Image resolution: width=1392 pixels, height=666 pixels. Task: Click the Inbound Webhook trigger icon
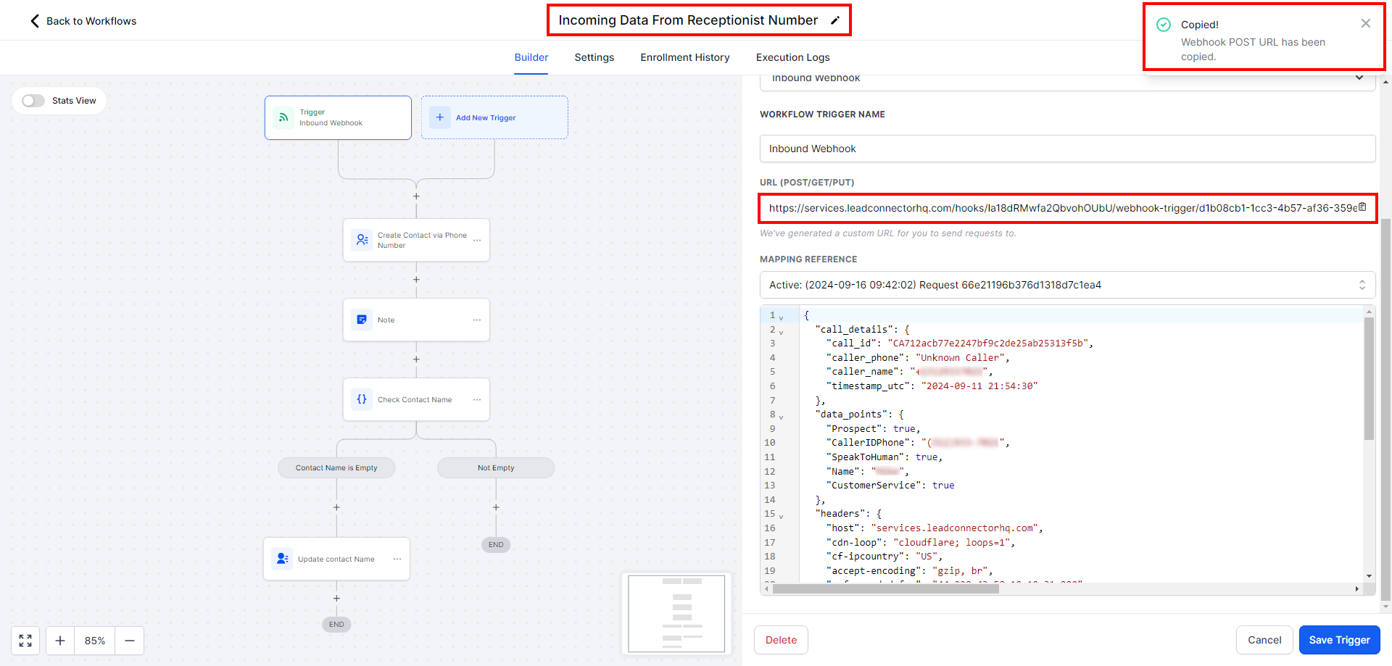tap(283, 117)
